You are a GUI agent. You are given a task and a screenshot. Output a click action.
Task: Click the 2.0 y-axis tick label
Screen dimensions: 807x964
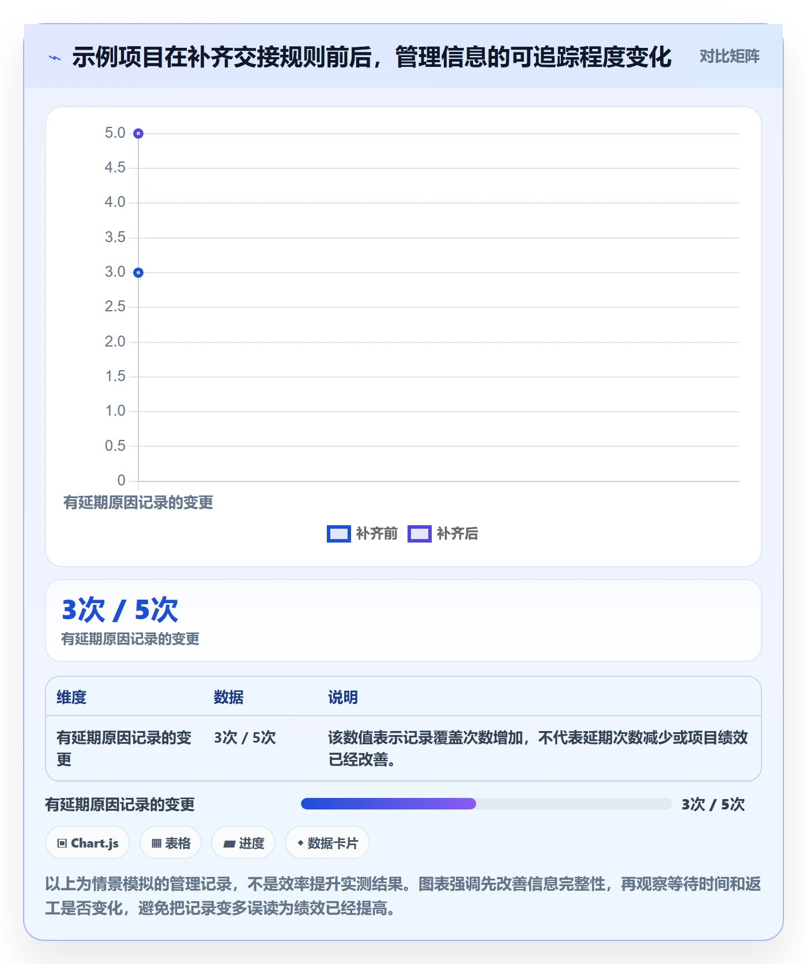coord(115,342)
